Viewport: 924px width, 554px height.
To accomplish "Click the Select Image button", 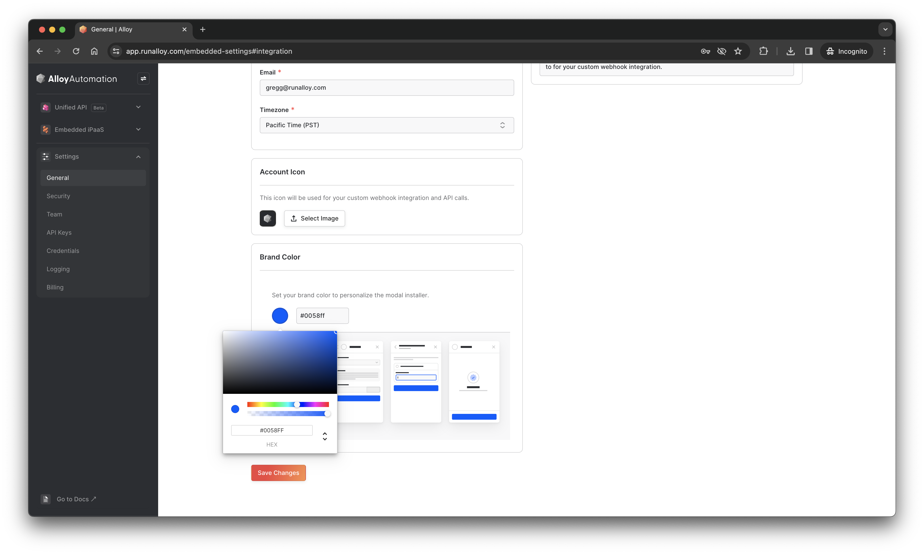I will point(314,218).
